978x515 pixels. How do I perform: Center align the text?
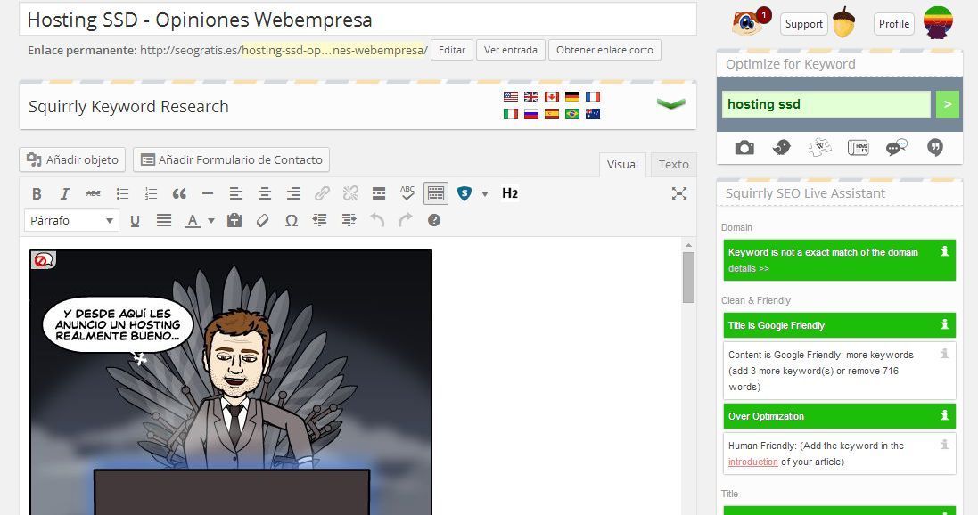pos(265,194)
